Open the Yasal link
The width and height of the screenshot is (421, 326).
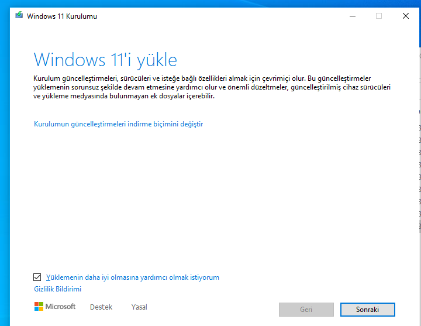[139, 307]
